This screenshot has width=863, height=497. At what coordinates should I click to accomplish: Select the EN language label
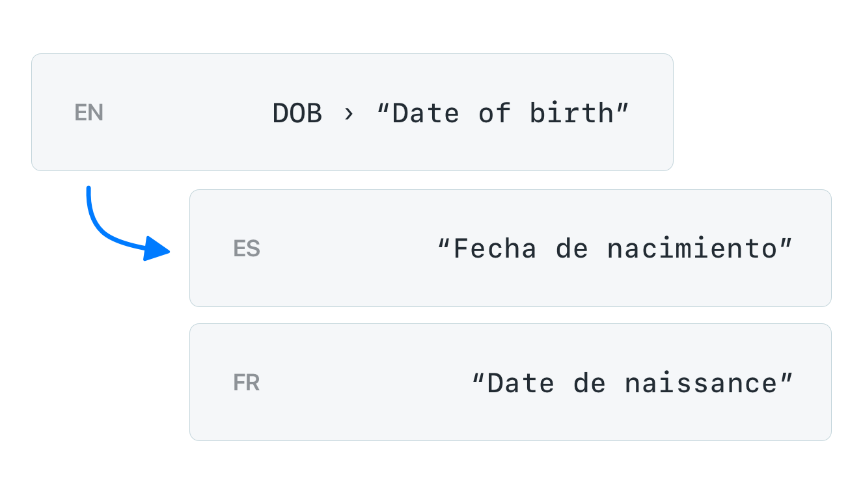[89, 113]
